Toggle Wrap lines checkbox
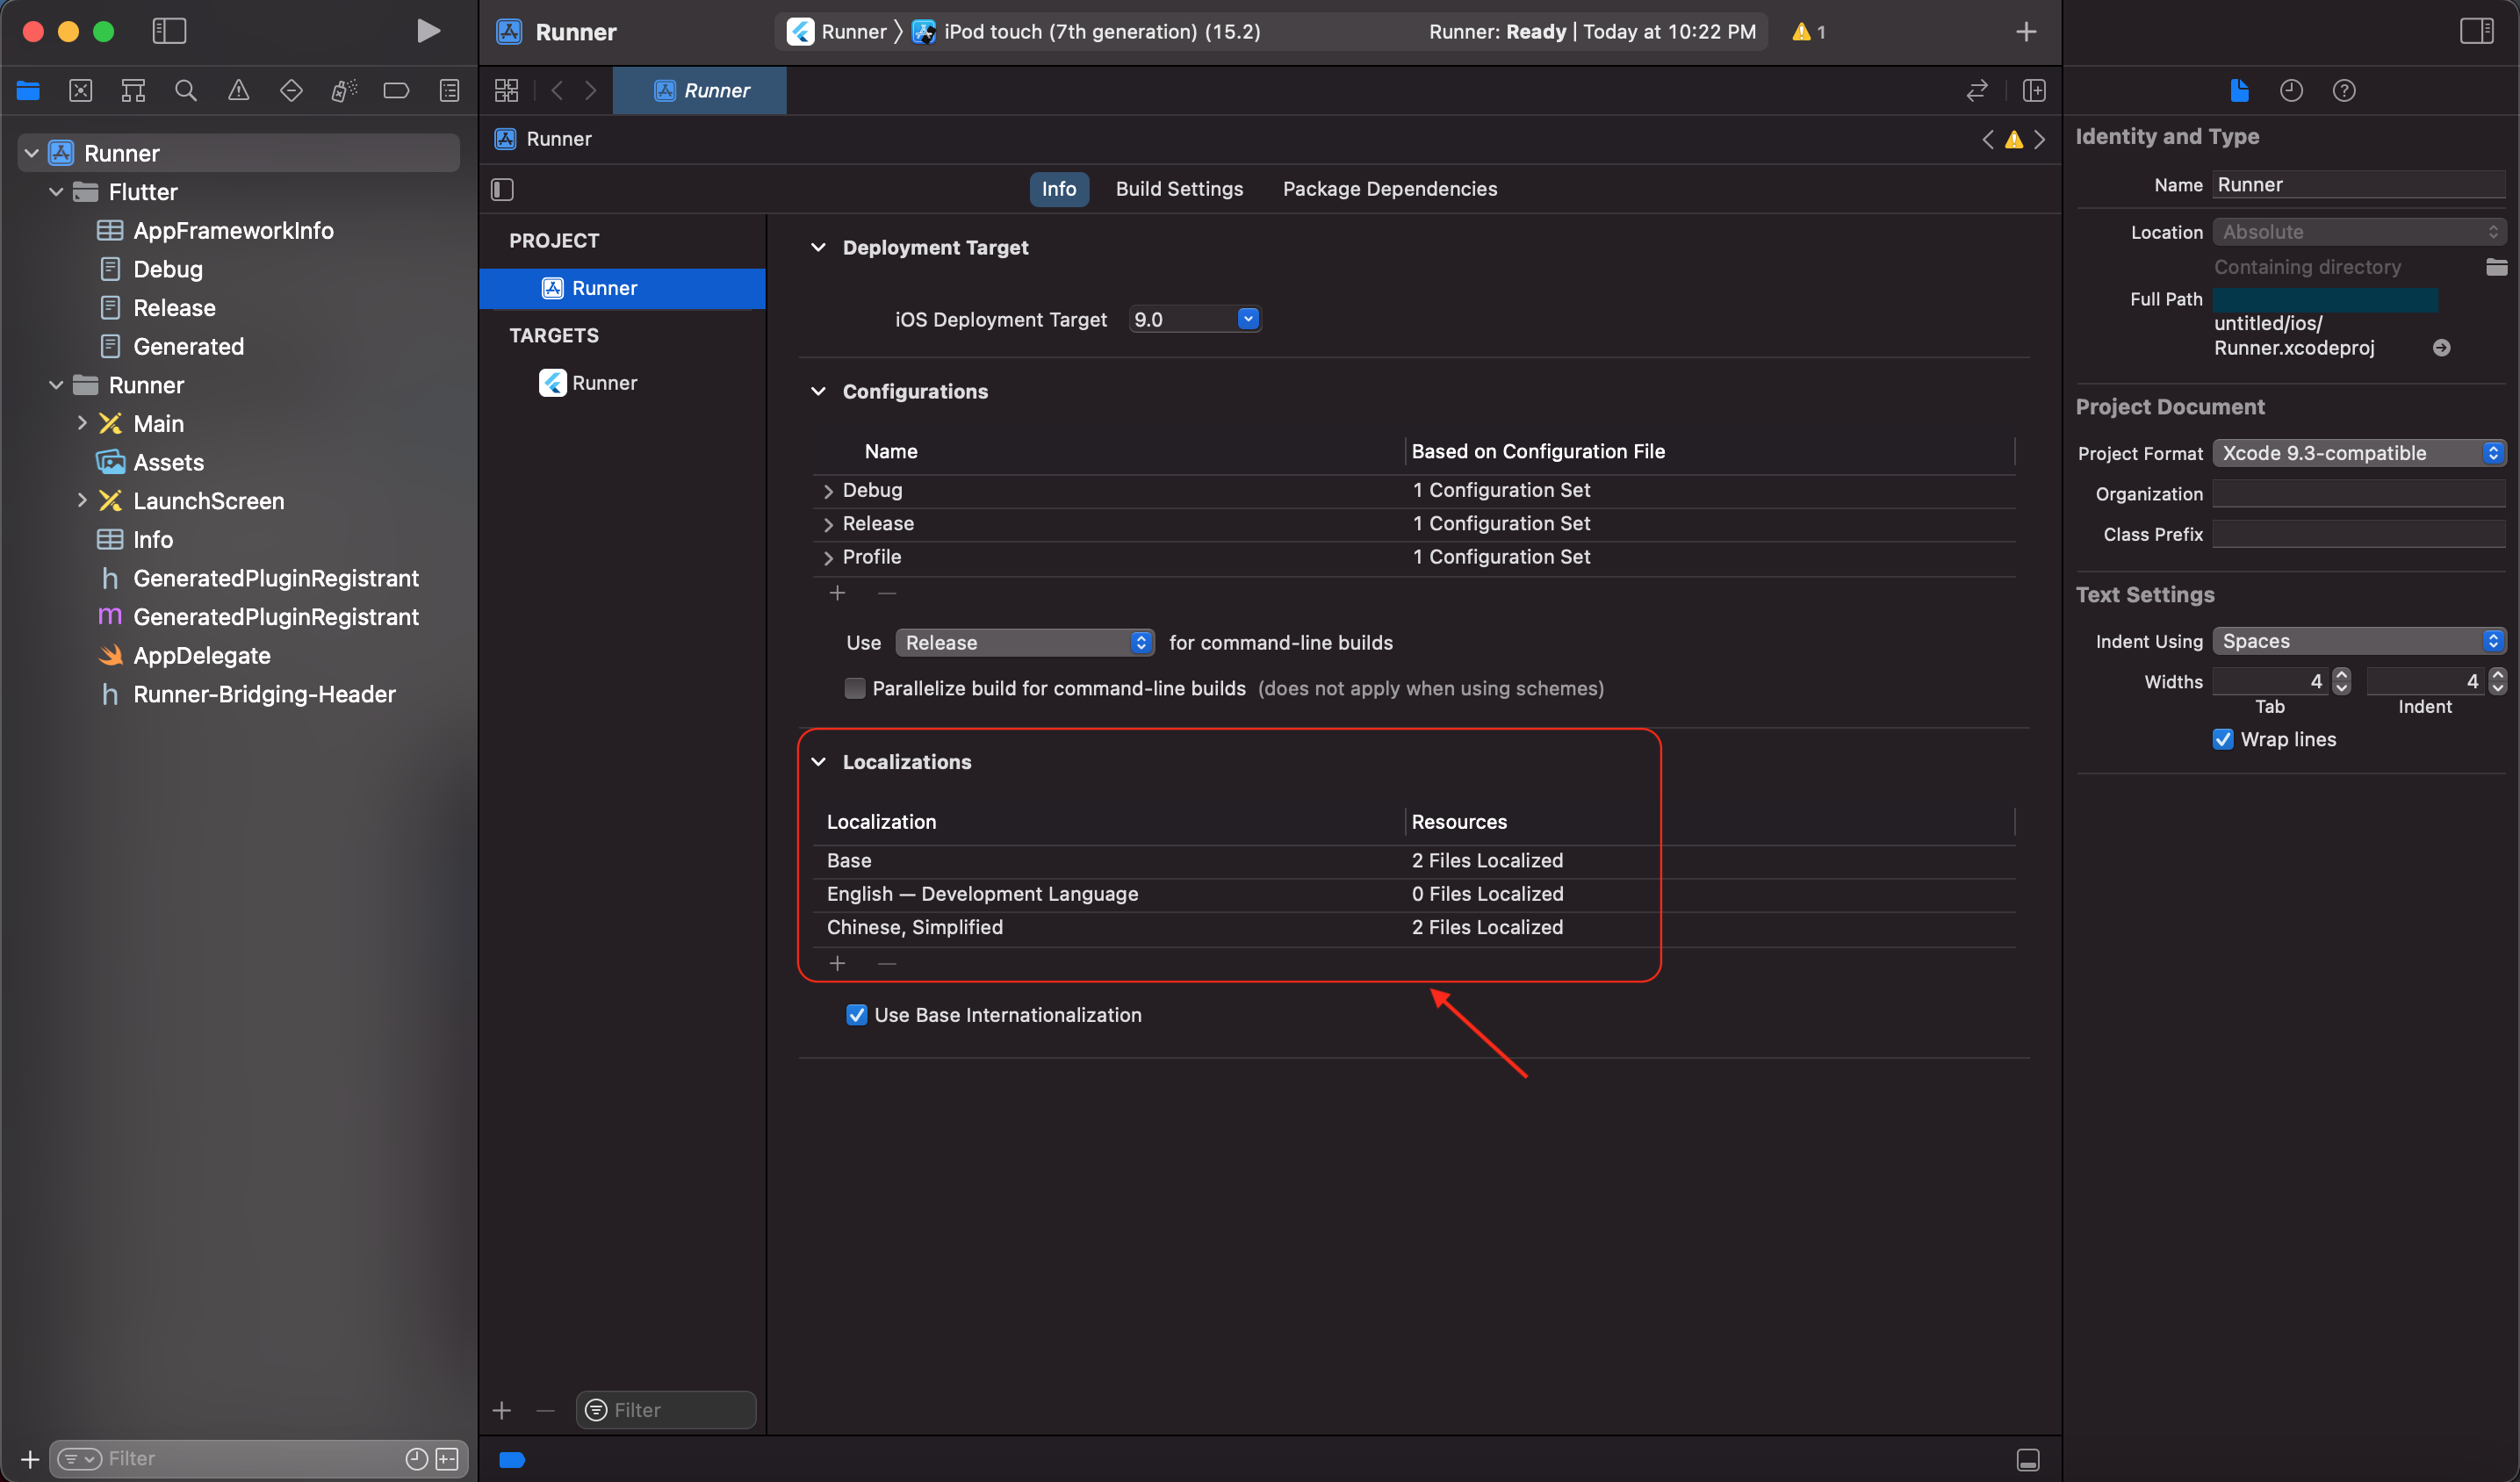This screenshot has height=1482, width=2520. pos(2223,739)
